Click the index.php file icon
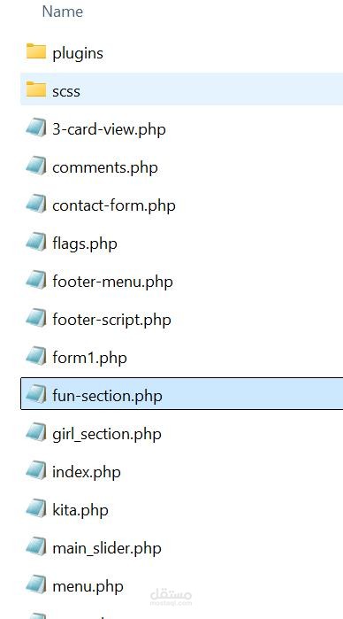This screenshot has width=343, height=619. (36, 470)
